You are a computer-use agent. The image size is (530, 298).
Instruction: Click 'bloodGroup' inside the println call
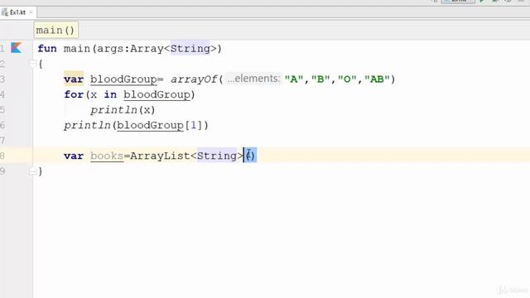[x=150, y=126]
